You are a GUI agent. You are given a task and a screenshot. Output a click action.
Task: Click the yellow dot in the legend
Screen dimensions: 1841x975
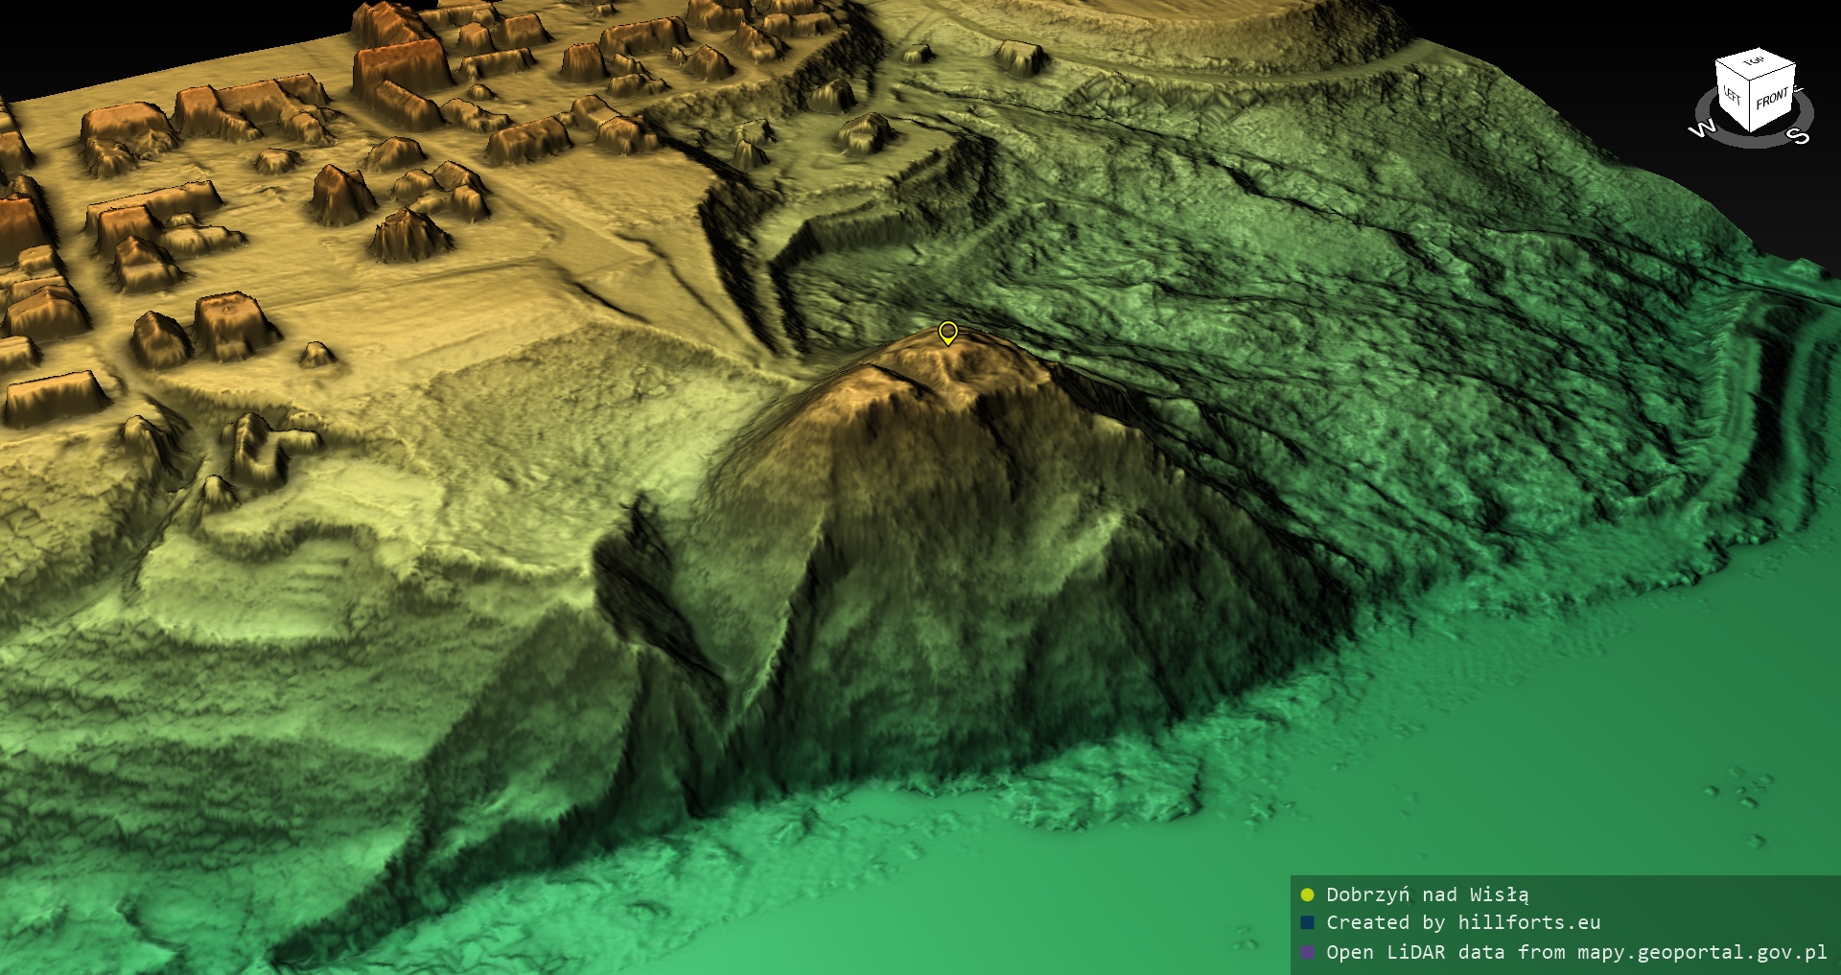point(1307,894)
